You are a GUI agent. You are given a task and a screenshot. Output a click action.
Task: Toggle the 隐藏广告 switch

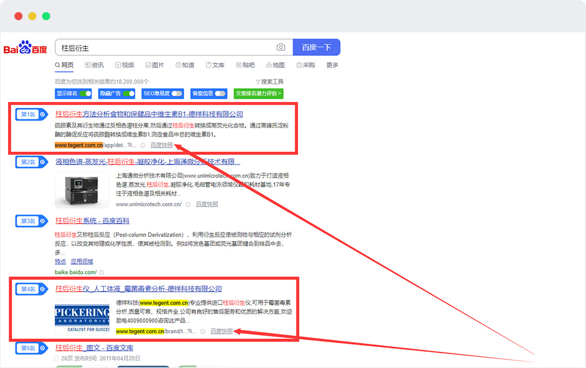tap(129, 93)
